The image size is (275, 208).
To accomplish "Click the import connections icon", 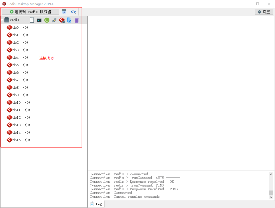I will click(x=64, y=12).
